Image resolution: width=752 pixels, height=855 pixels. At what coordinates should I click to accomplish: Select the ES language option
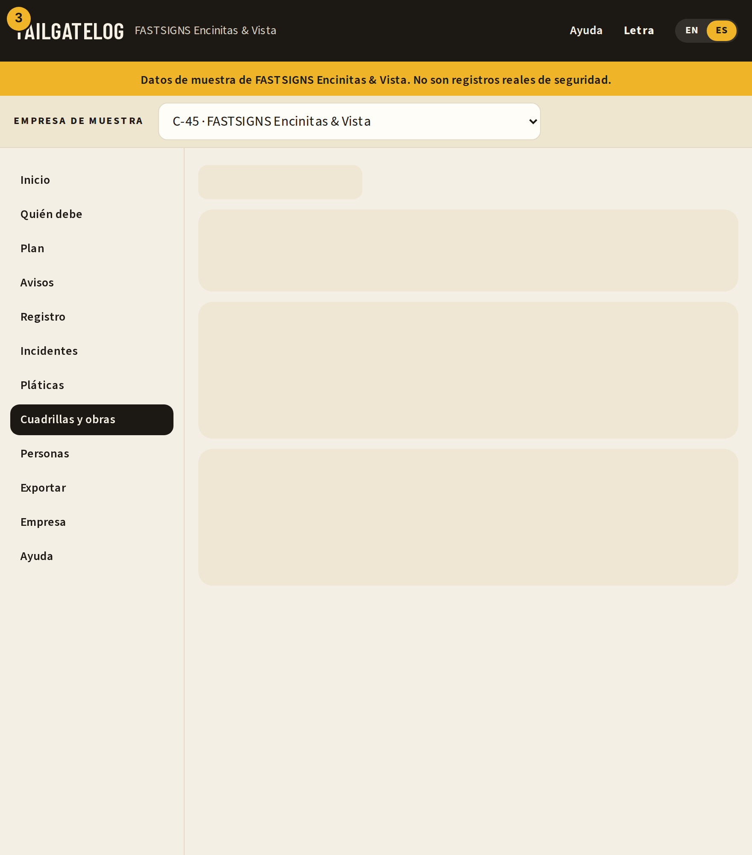coord(721,30)
